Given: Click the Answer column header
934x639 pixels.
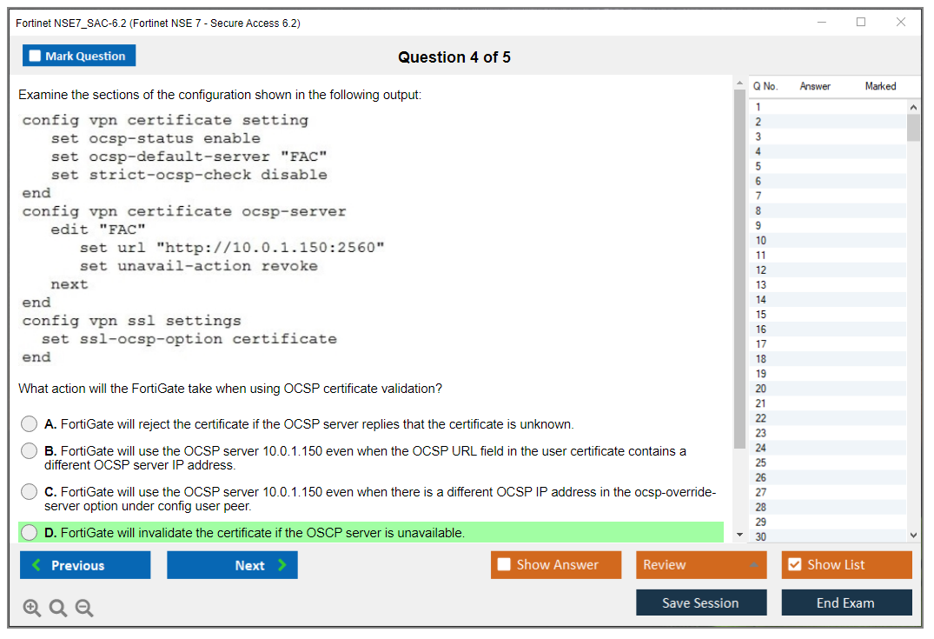Looking at the screenshot, I should [x=814, y=86].
